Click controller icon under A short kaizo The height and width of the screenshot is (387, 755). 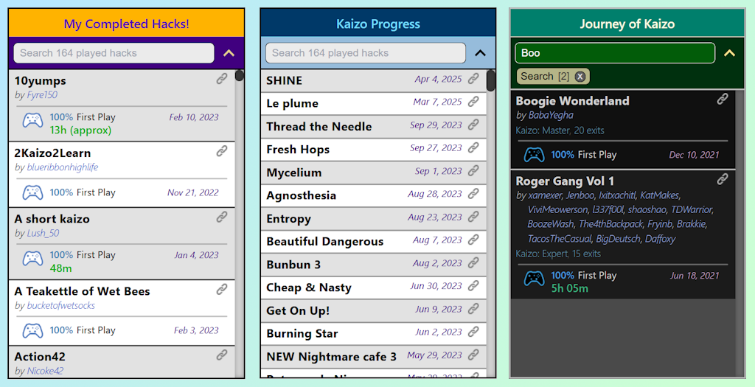coord(32,259)
